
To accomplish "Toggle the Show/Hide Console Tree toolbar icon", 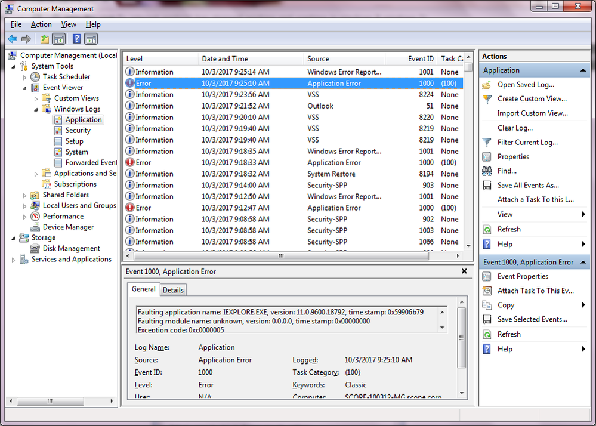I will coord(59,39).
